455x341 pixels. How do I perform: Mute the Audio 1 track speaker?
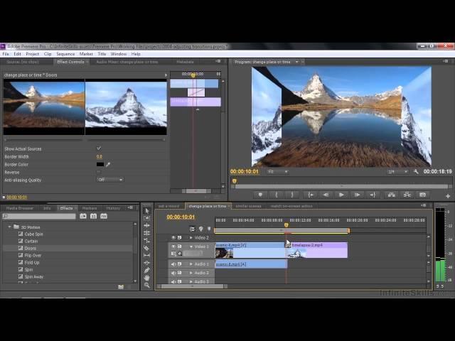tap(173, 264)
